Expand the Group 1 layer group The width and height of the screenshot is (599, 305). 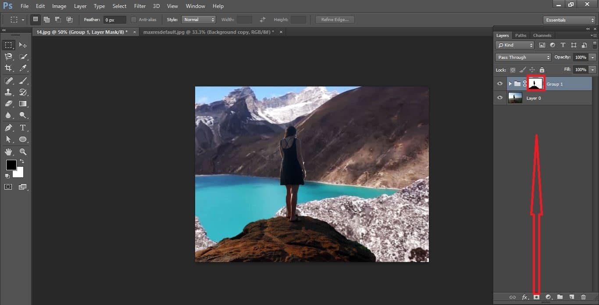click(x=510, y=83)
